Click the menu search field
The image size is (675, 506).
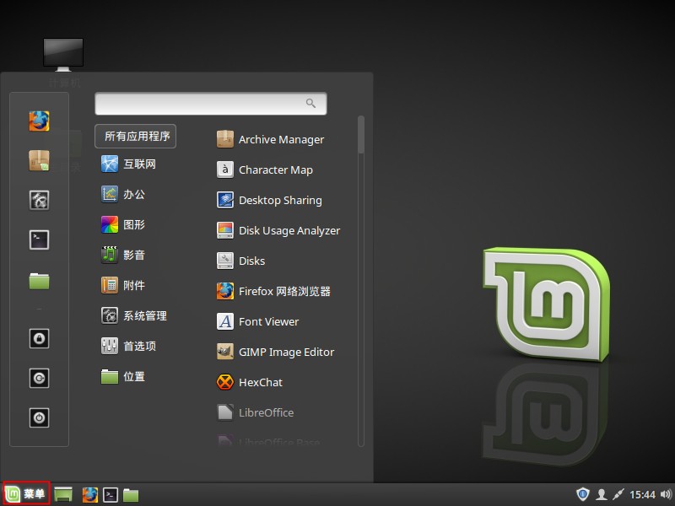pyautogui.click(x=202, y=104)
